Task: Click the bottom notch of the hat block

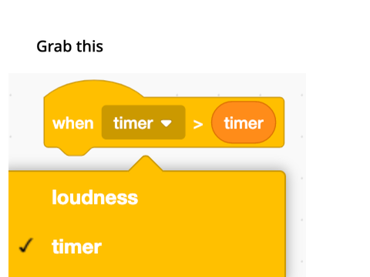Action: [x=75, y=152]
